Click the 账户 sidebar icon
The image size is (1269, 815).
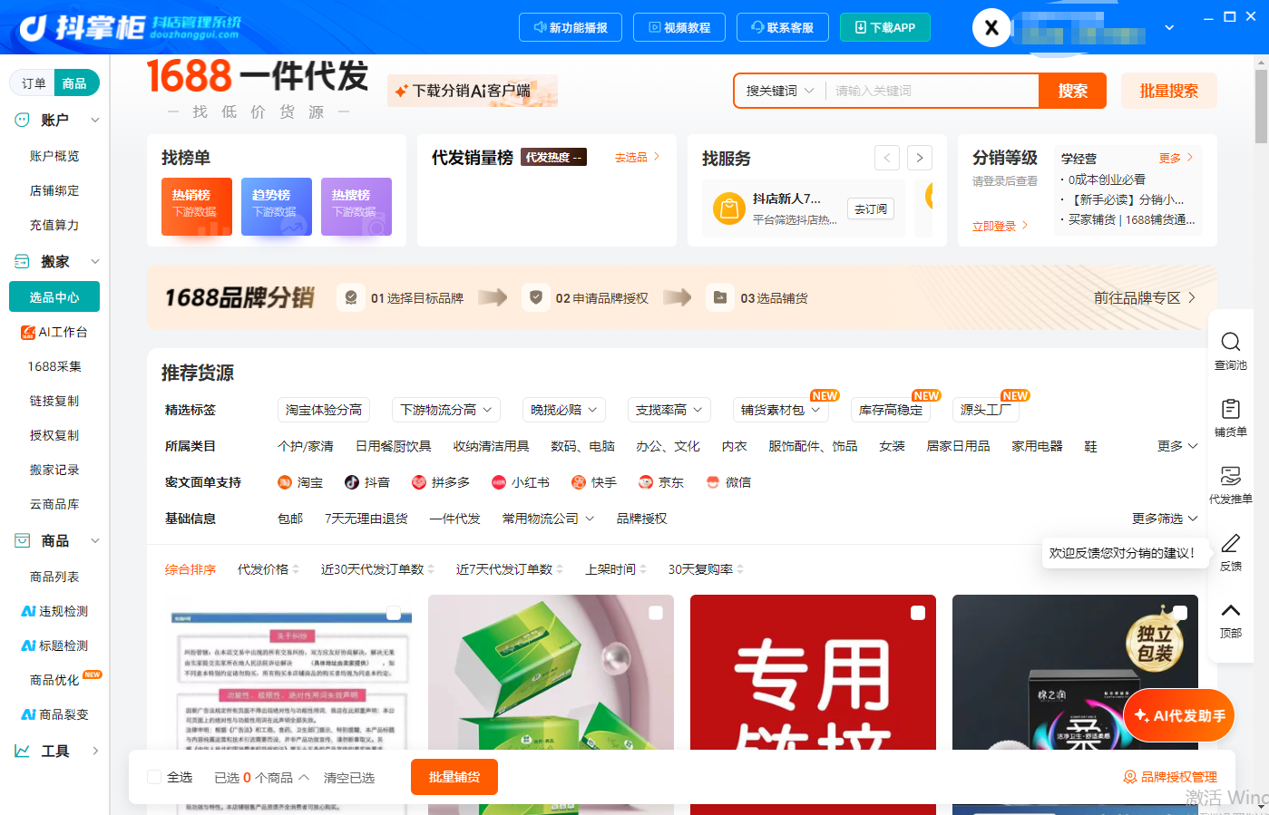23,120
